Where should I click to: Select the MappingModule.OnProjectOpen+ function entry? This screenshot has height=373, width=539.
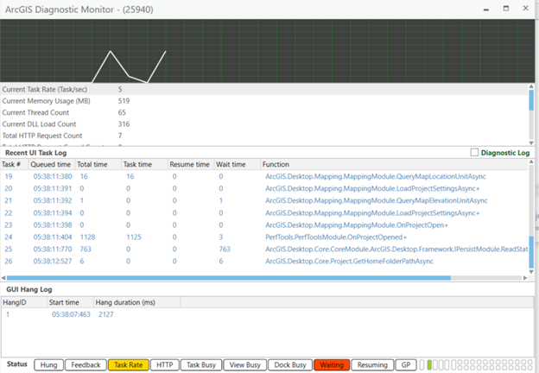click(x=357, y=225)
